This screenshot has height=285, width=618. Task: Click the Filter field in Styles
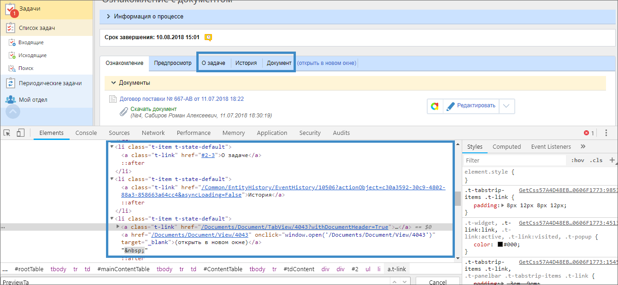[x=514, y=160]
